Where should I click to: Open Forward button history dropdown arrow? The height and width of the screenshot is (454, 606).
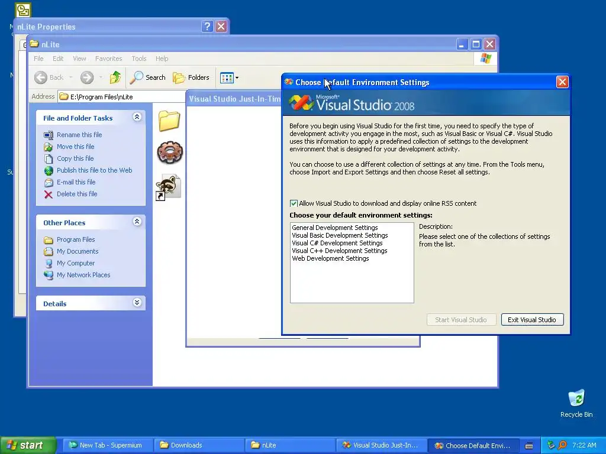(101, 77)
